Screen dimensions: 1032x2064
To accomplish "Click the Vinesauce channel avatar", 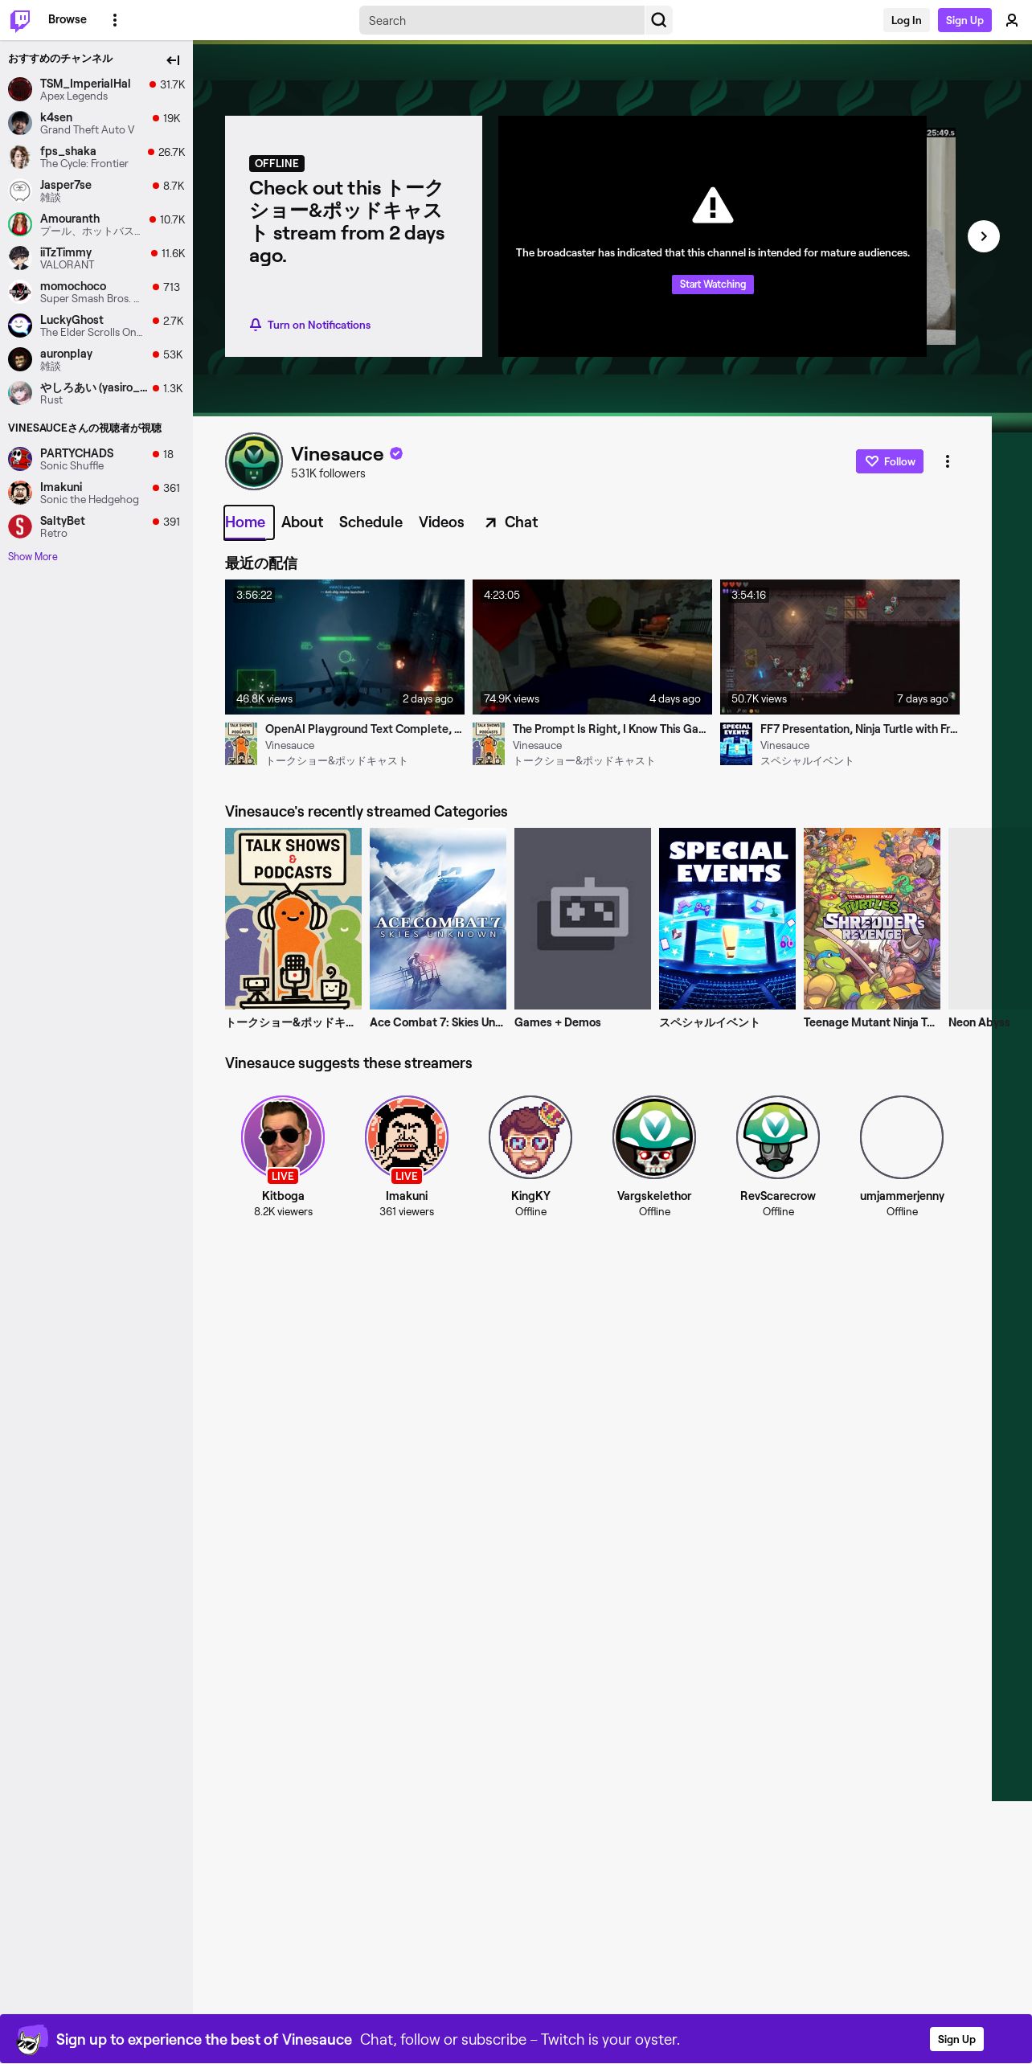I will coord(254,461).
